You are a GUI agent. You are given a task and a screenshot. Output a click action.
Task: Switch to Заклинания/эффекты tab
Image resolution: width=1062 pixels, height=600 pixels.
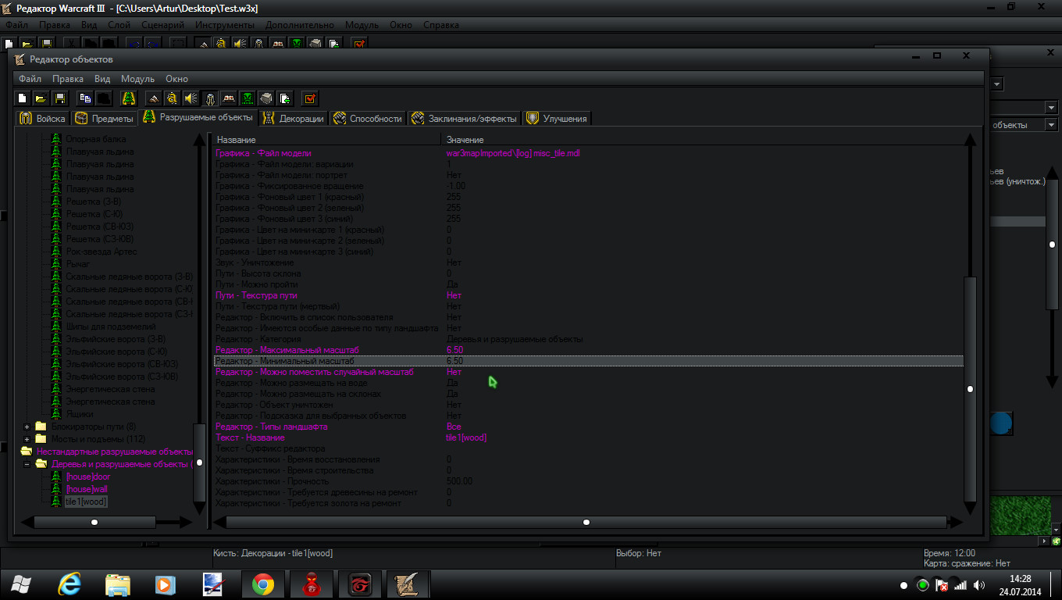pyautogui.click(x=464, y=118)
